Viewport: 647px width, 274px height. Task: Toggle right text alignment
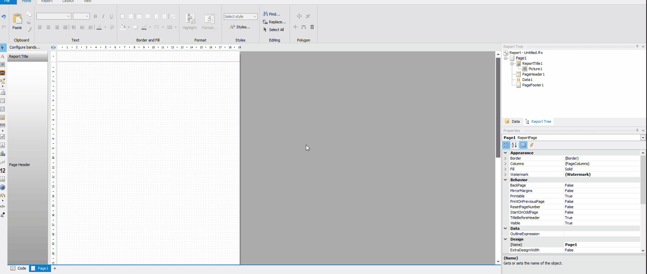click(57, 27)
